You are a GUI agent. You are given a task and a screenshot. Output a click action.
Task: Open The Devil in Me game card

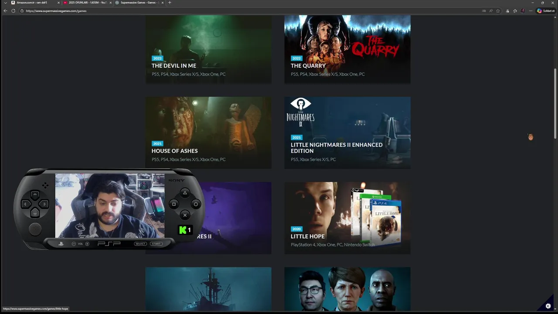click(x=208, y=49)
